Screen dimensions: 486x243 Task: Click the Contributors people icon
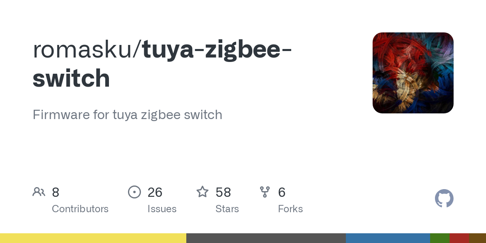pos(39,192)
